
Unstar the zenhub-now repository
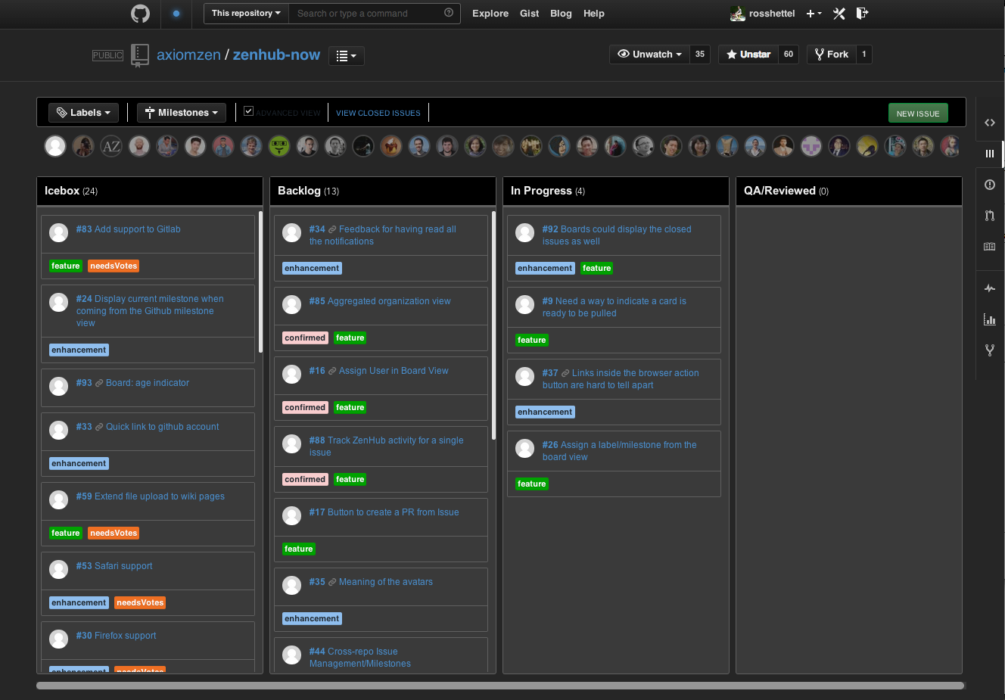click(748, 54)
